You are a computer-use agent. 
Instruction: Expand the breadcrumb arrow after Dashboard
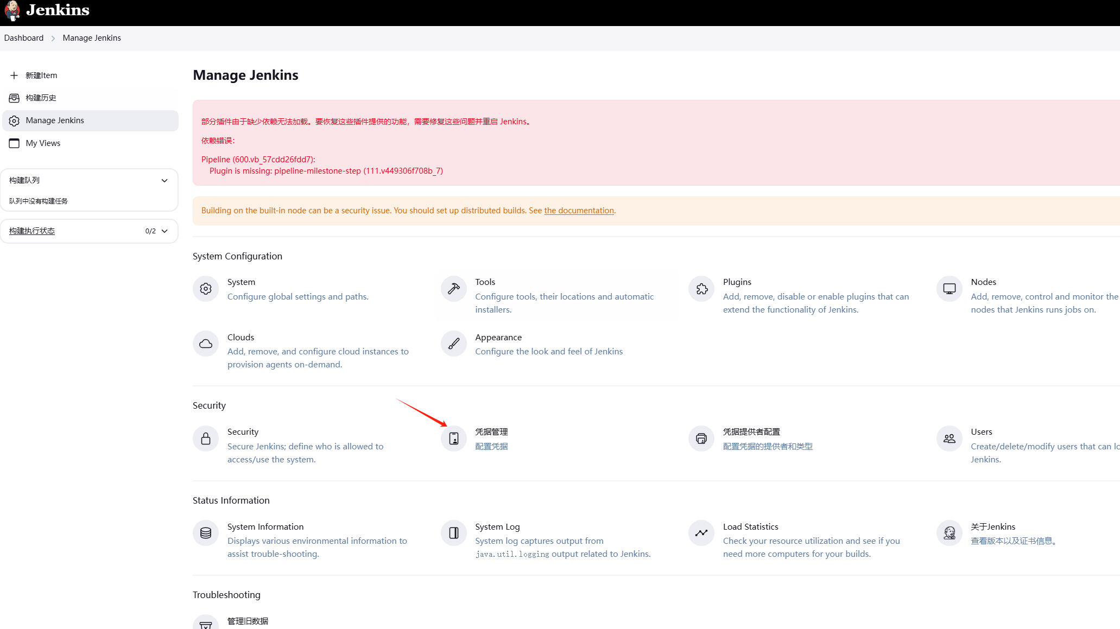pyautogui.click(x=53, y=39)
